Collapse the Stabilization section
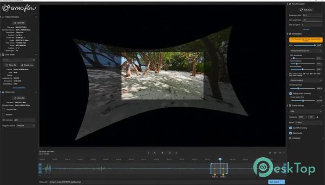Screen dimensions: 325x185 [x=323, y=34]
